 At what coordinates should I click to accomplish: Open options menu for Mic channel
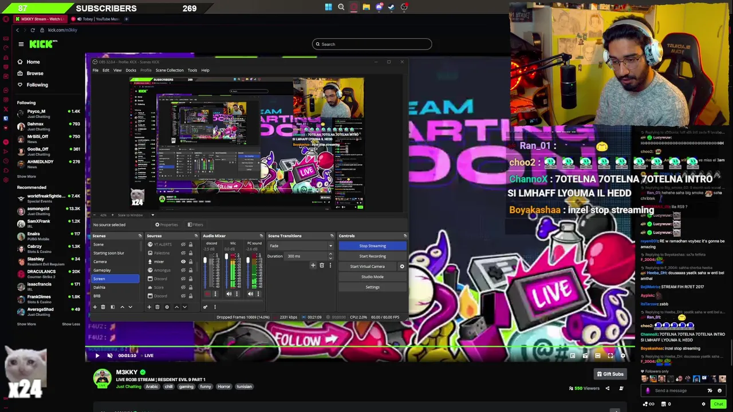(237, 294)
